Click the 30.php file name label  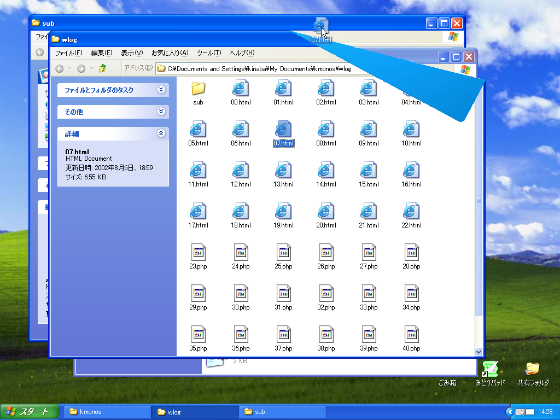point(241,307)
